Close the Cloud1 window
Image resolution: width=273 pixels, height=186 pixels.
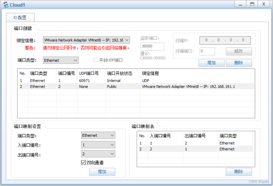coord(264,4)
